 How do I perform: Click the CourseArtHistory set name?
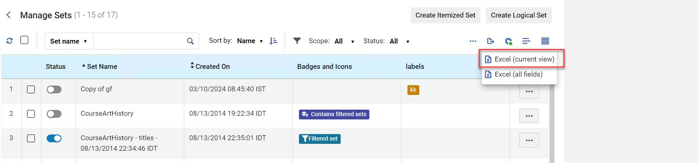[x=107, y=113]
